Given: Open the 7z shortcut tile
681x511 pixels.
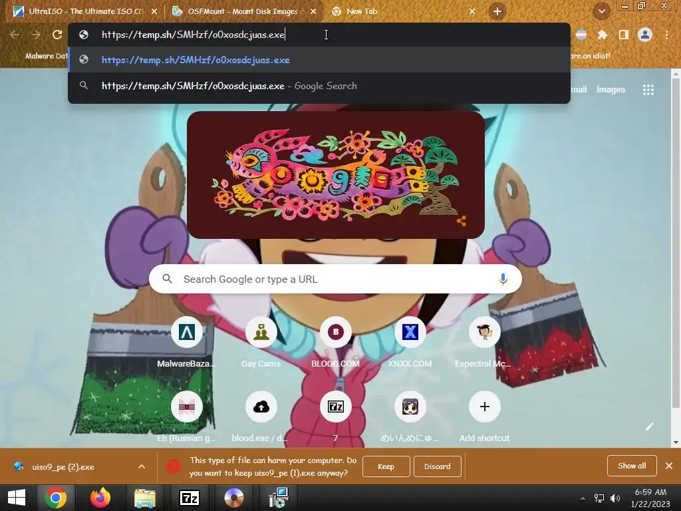Looking at the screenshot, I should click(335, 417).
